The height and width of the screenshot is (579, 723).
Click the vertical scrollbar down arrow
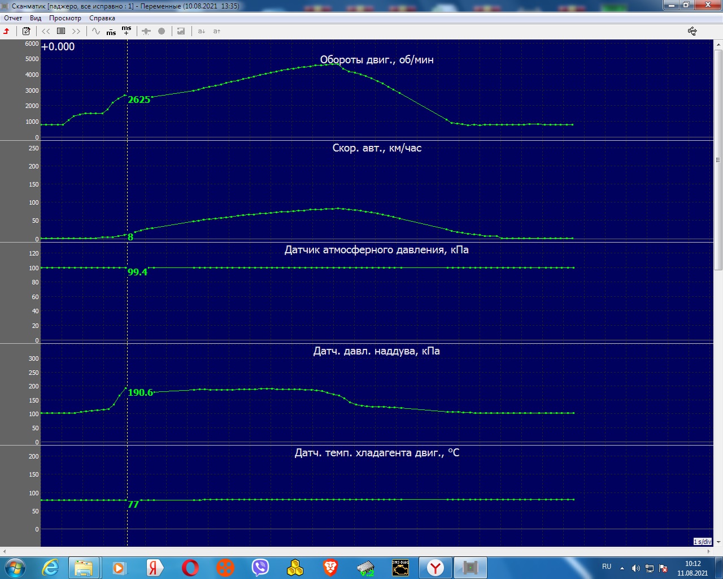click(x=718, y=542)
